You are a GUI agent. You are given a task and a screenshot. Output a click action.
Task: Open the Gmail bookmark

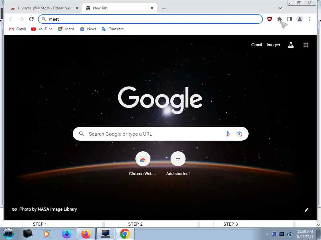pyautogui.click(x=18, y=29)
